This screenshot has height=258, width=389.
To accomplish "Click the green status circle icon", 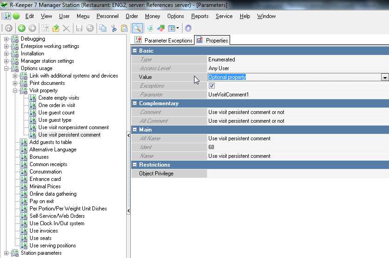I will [16, 16].
